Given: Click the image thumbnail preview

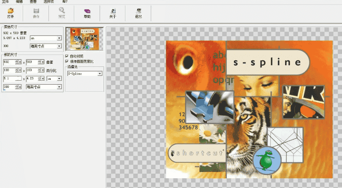Looking at the screenshot, I should coord(84,39).
